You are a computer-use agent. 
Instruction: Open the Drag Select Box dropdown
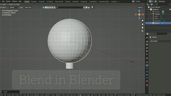(28, 7)
